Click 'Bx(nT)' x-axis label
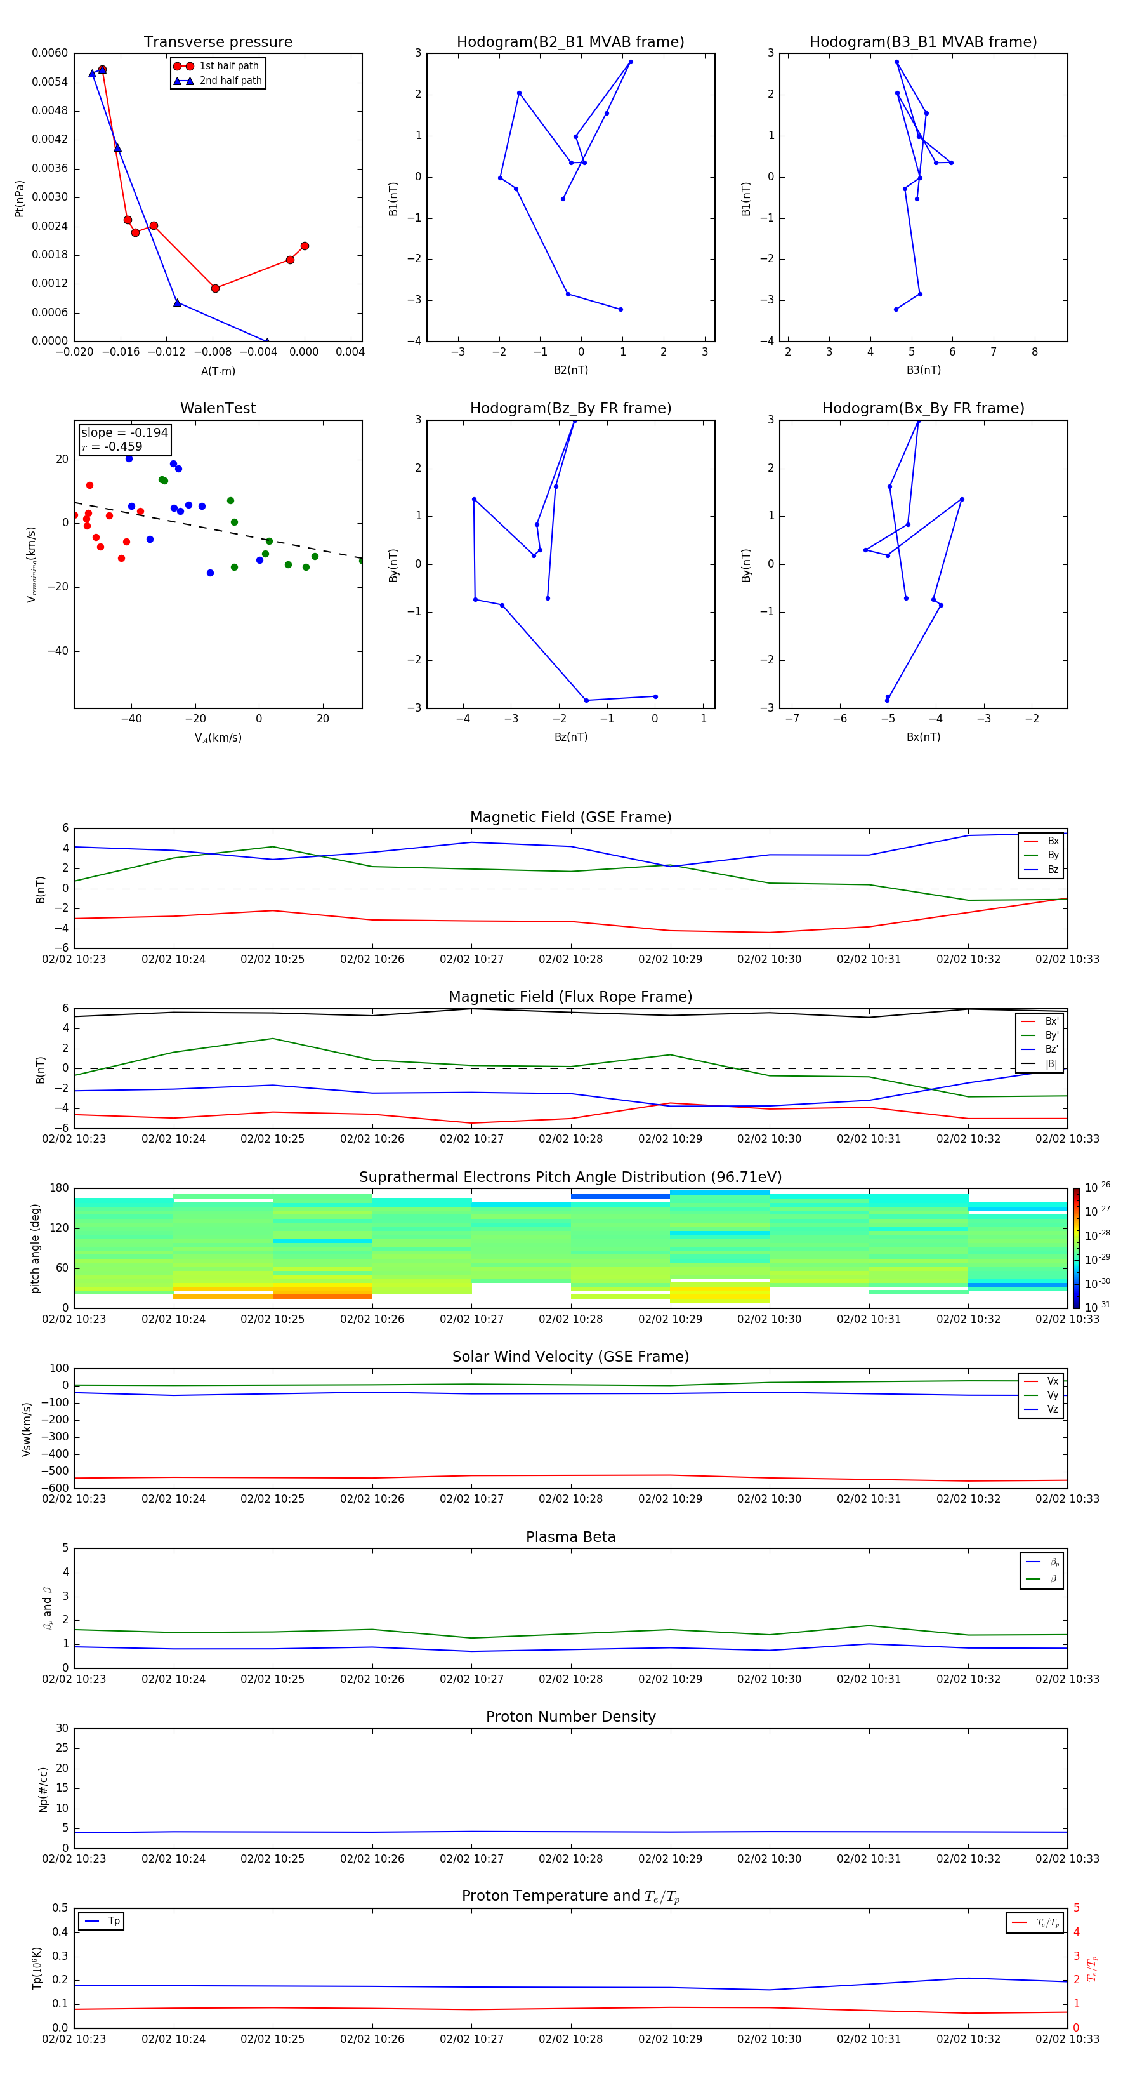Image resolution: width=1142 pixels, height=2095 pixels. [x=923, y=737]
